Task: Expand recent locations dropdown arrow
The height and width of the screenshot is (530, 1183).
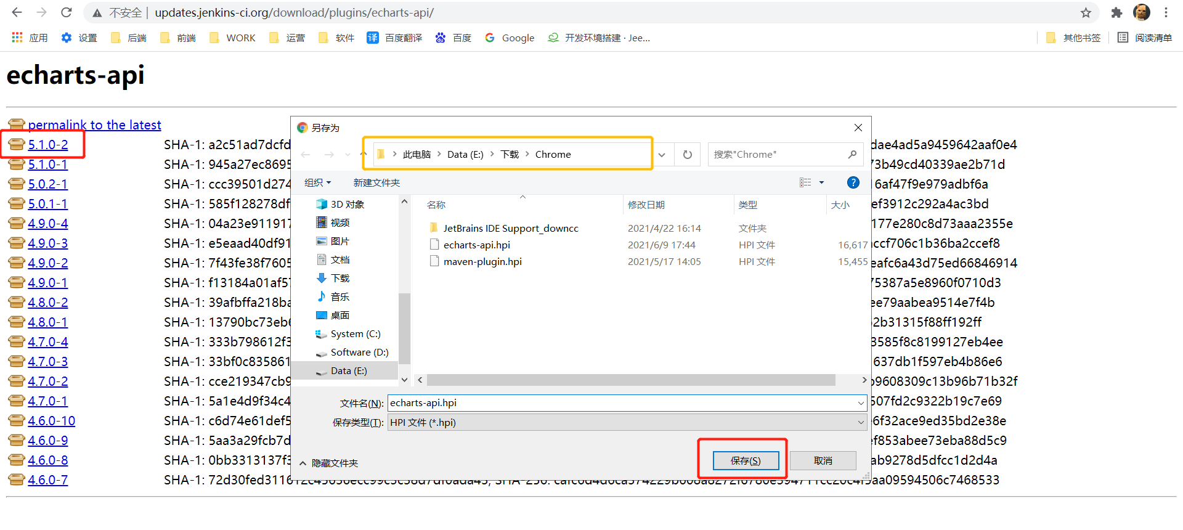Action: (x=348, y=154)
